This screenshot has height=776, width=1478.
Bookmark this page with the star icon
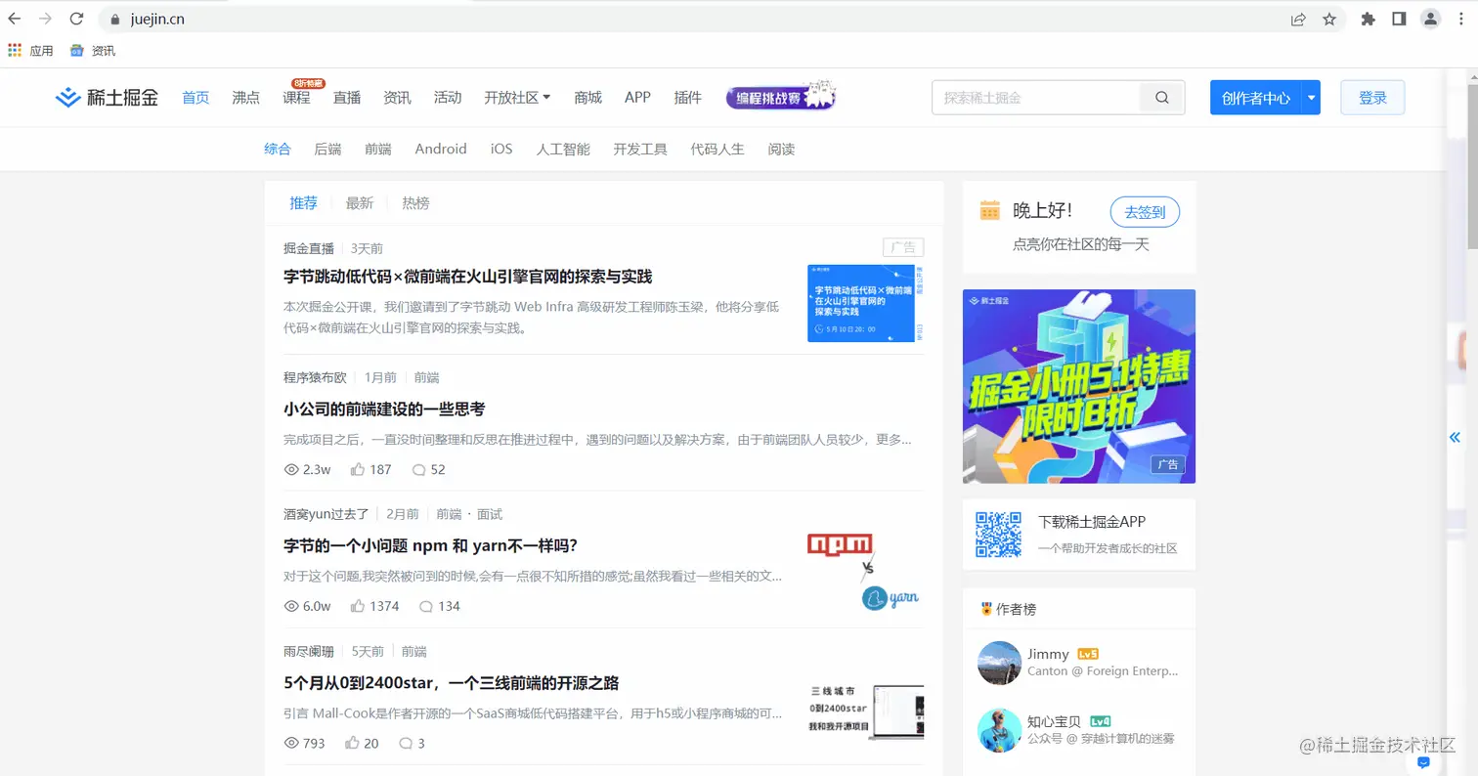(x=1329, y=19)
